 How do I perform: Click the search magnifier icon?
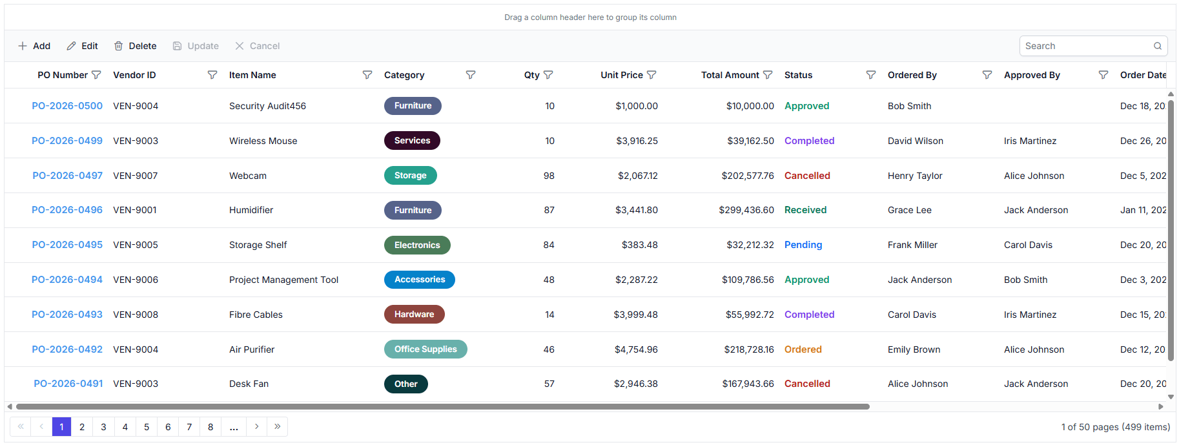1158,46
